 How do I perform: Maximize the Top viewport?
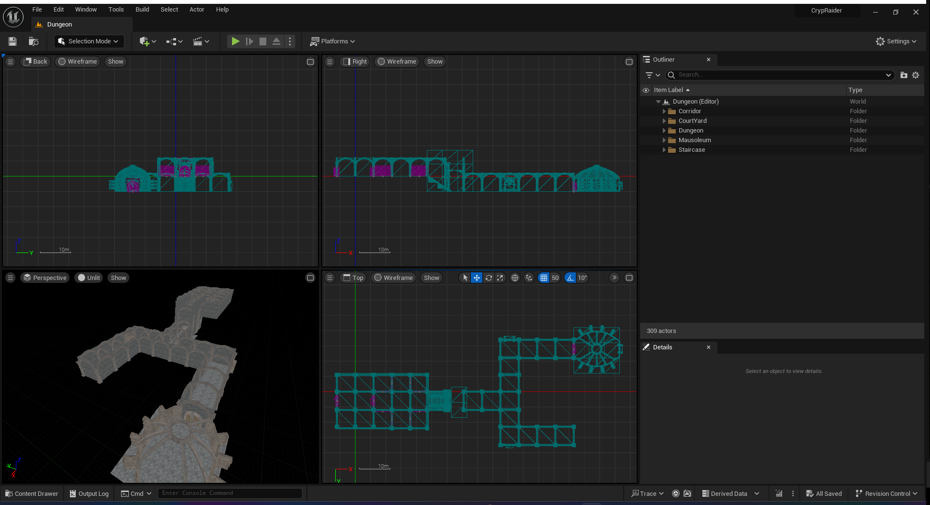pos(629,278)
